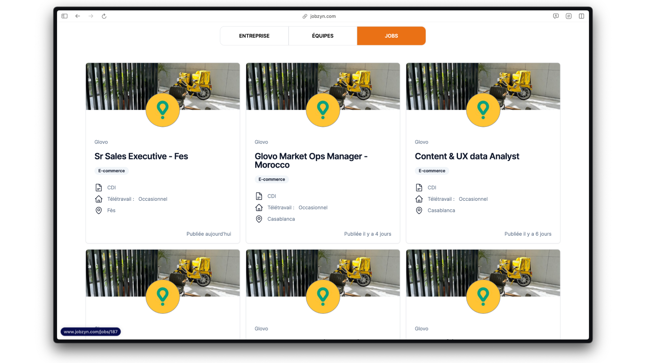The width and height of the screenshot is (646, 363).
Task: Open the Sr Sales Executive - Fes job
Action: (x=141, y=156)
